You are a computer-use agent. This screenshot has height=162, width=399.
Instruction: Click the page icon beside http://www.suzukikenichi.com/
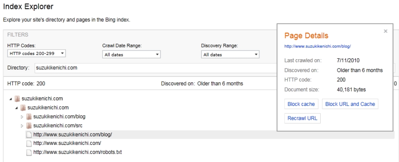pos(29,143)
